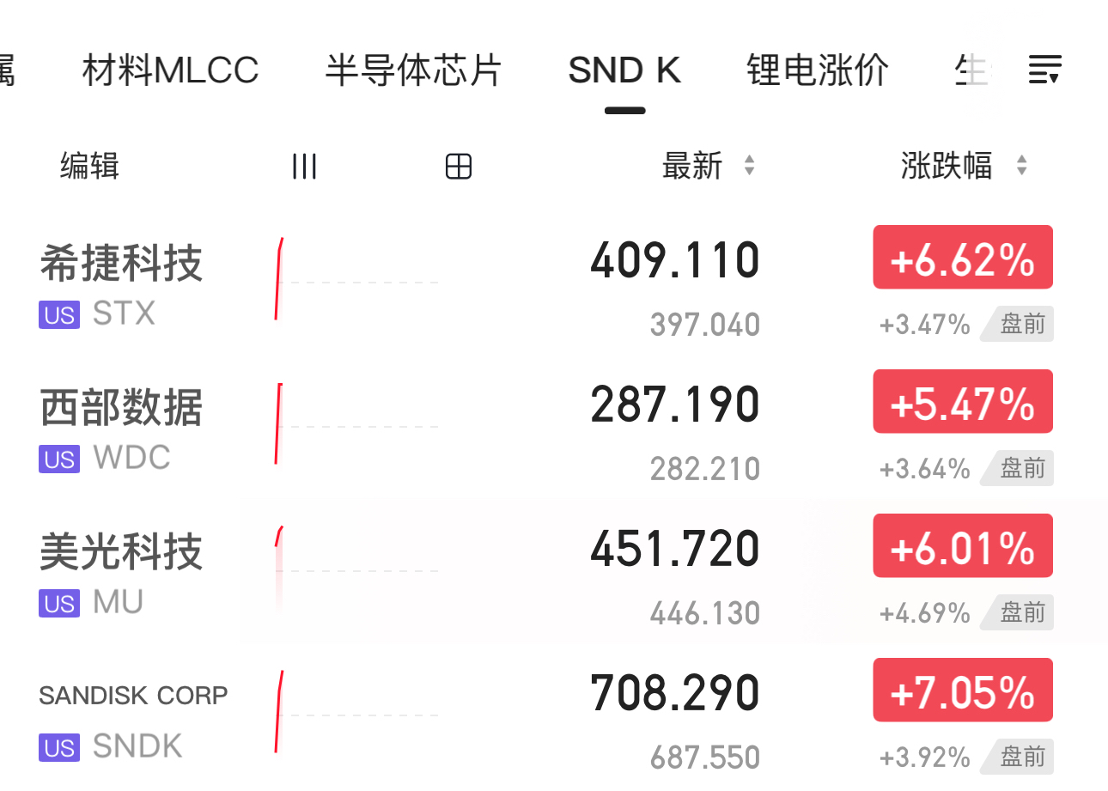Viewport: 1108px width, 791px height.
Task: Open the 美光科技 stock row
Action: pyautogui.click(x=121, y=552)
